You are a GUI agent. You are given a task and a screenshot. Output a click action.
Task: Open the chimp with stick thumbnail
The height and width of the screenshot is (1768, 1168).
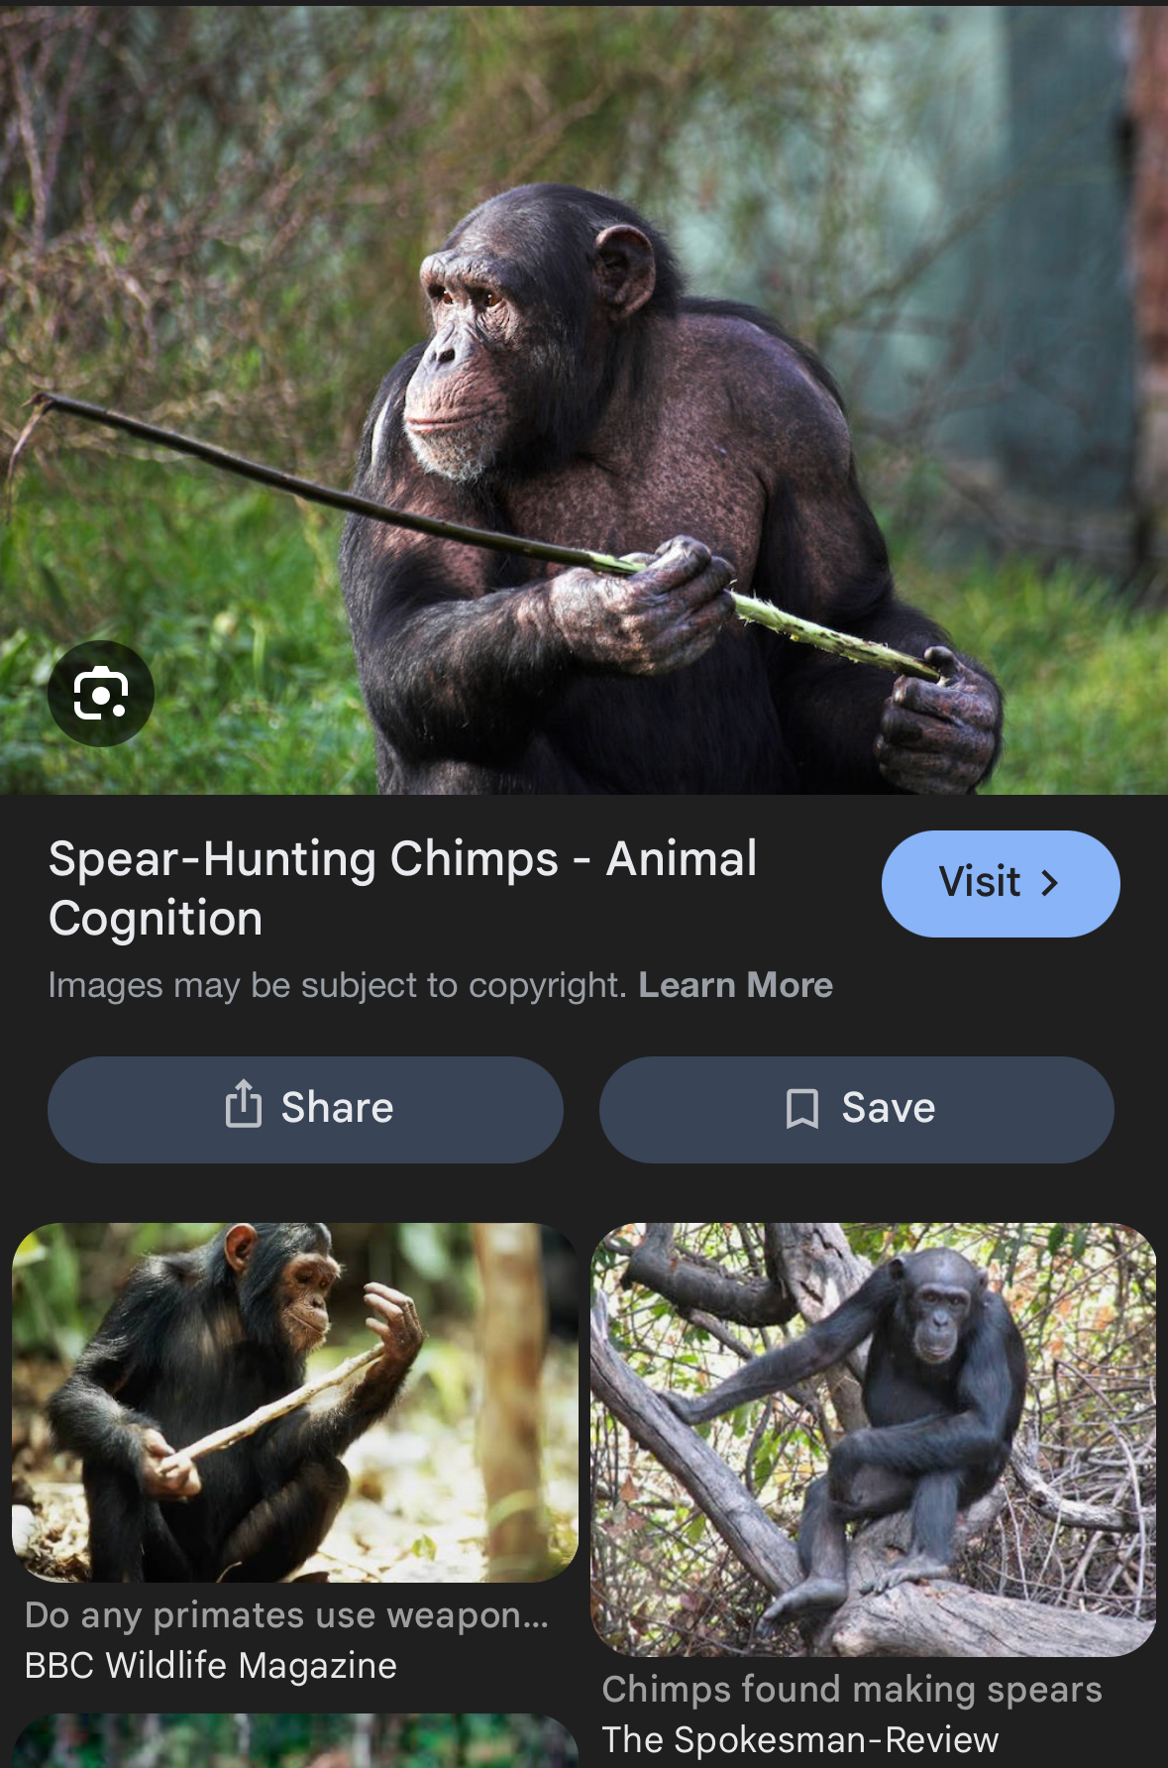pyautogui.click(x=294, y=1402)
